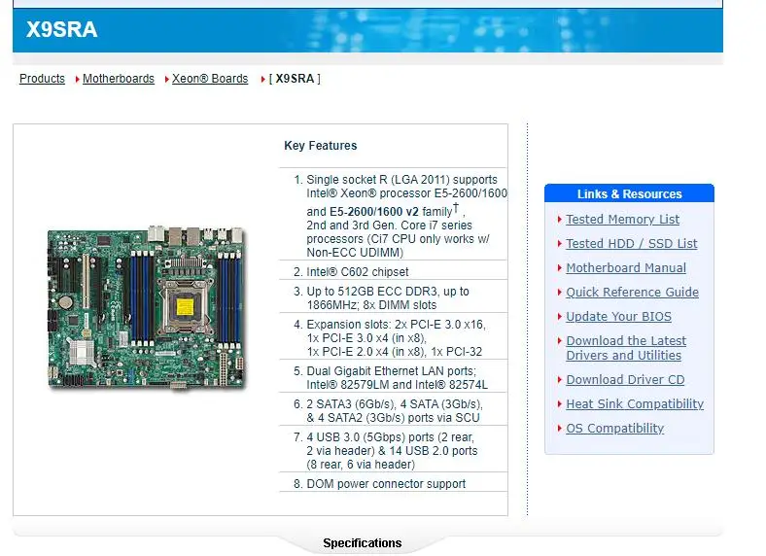Click the DOM power connector support feature
Image resolution: width=766 pixels, height=556 pixels.
point(386,484)
